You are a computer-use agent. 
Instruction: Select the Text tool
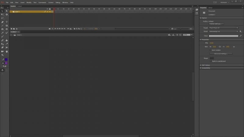point(7,22)
